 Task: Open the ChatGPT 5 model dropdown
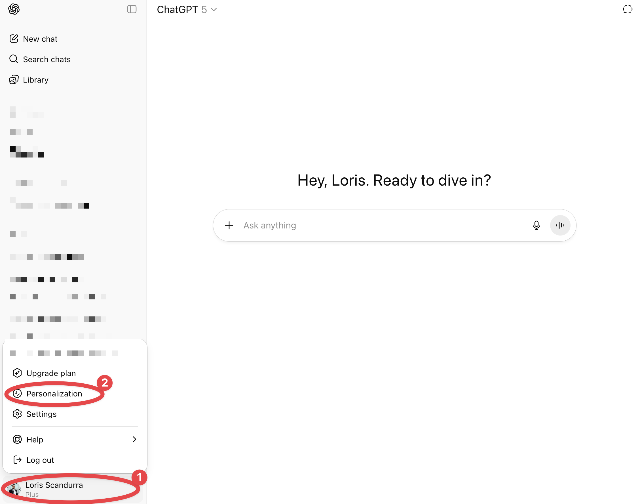(187, 9)
